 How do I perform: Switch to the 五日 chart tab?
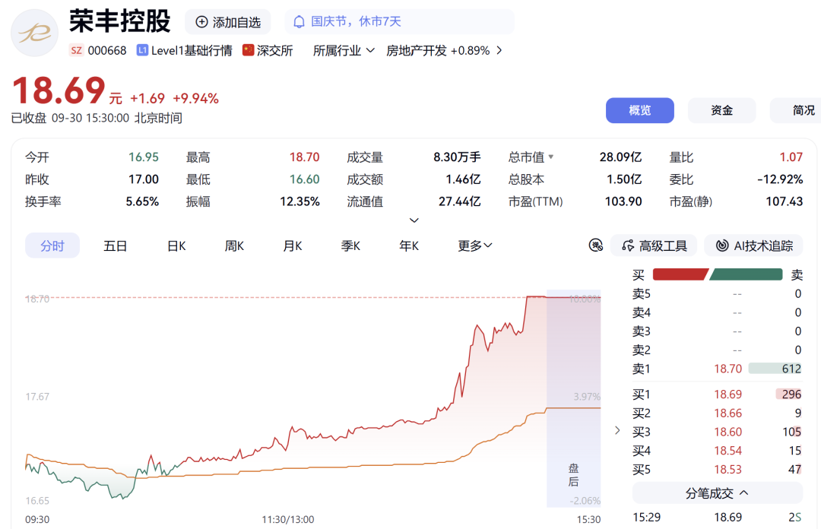(116, 245)
